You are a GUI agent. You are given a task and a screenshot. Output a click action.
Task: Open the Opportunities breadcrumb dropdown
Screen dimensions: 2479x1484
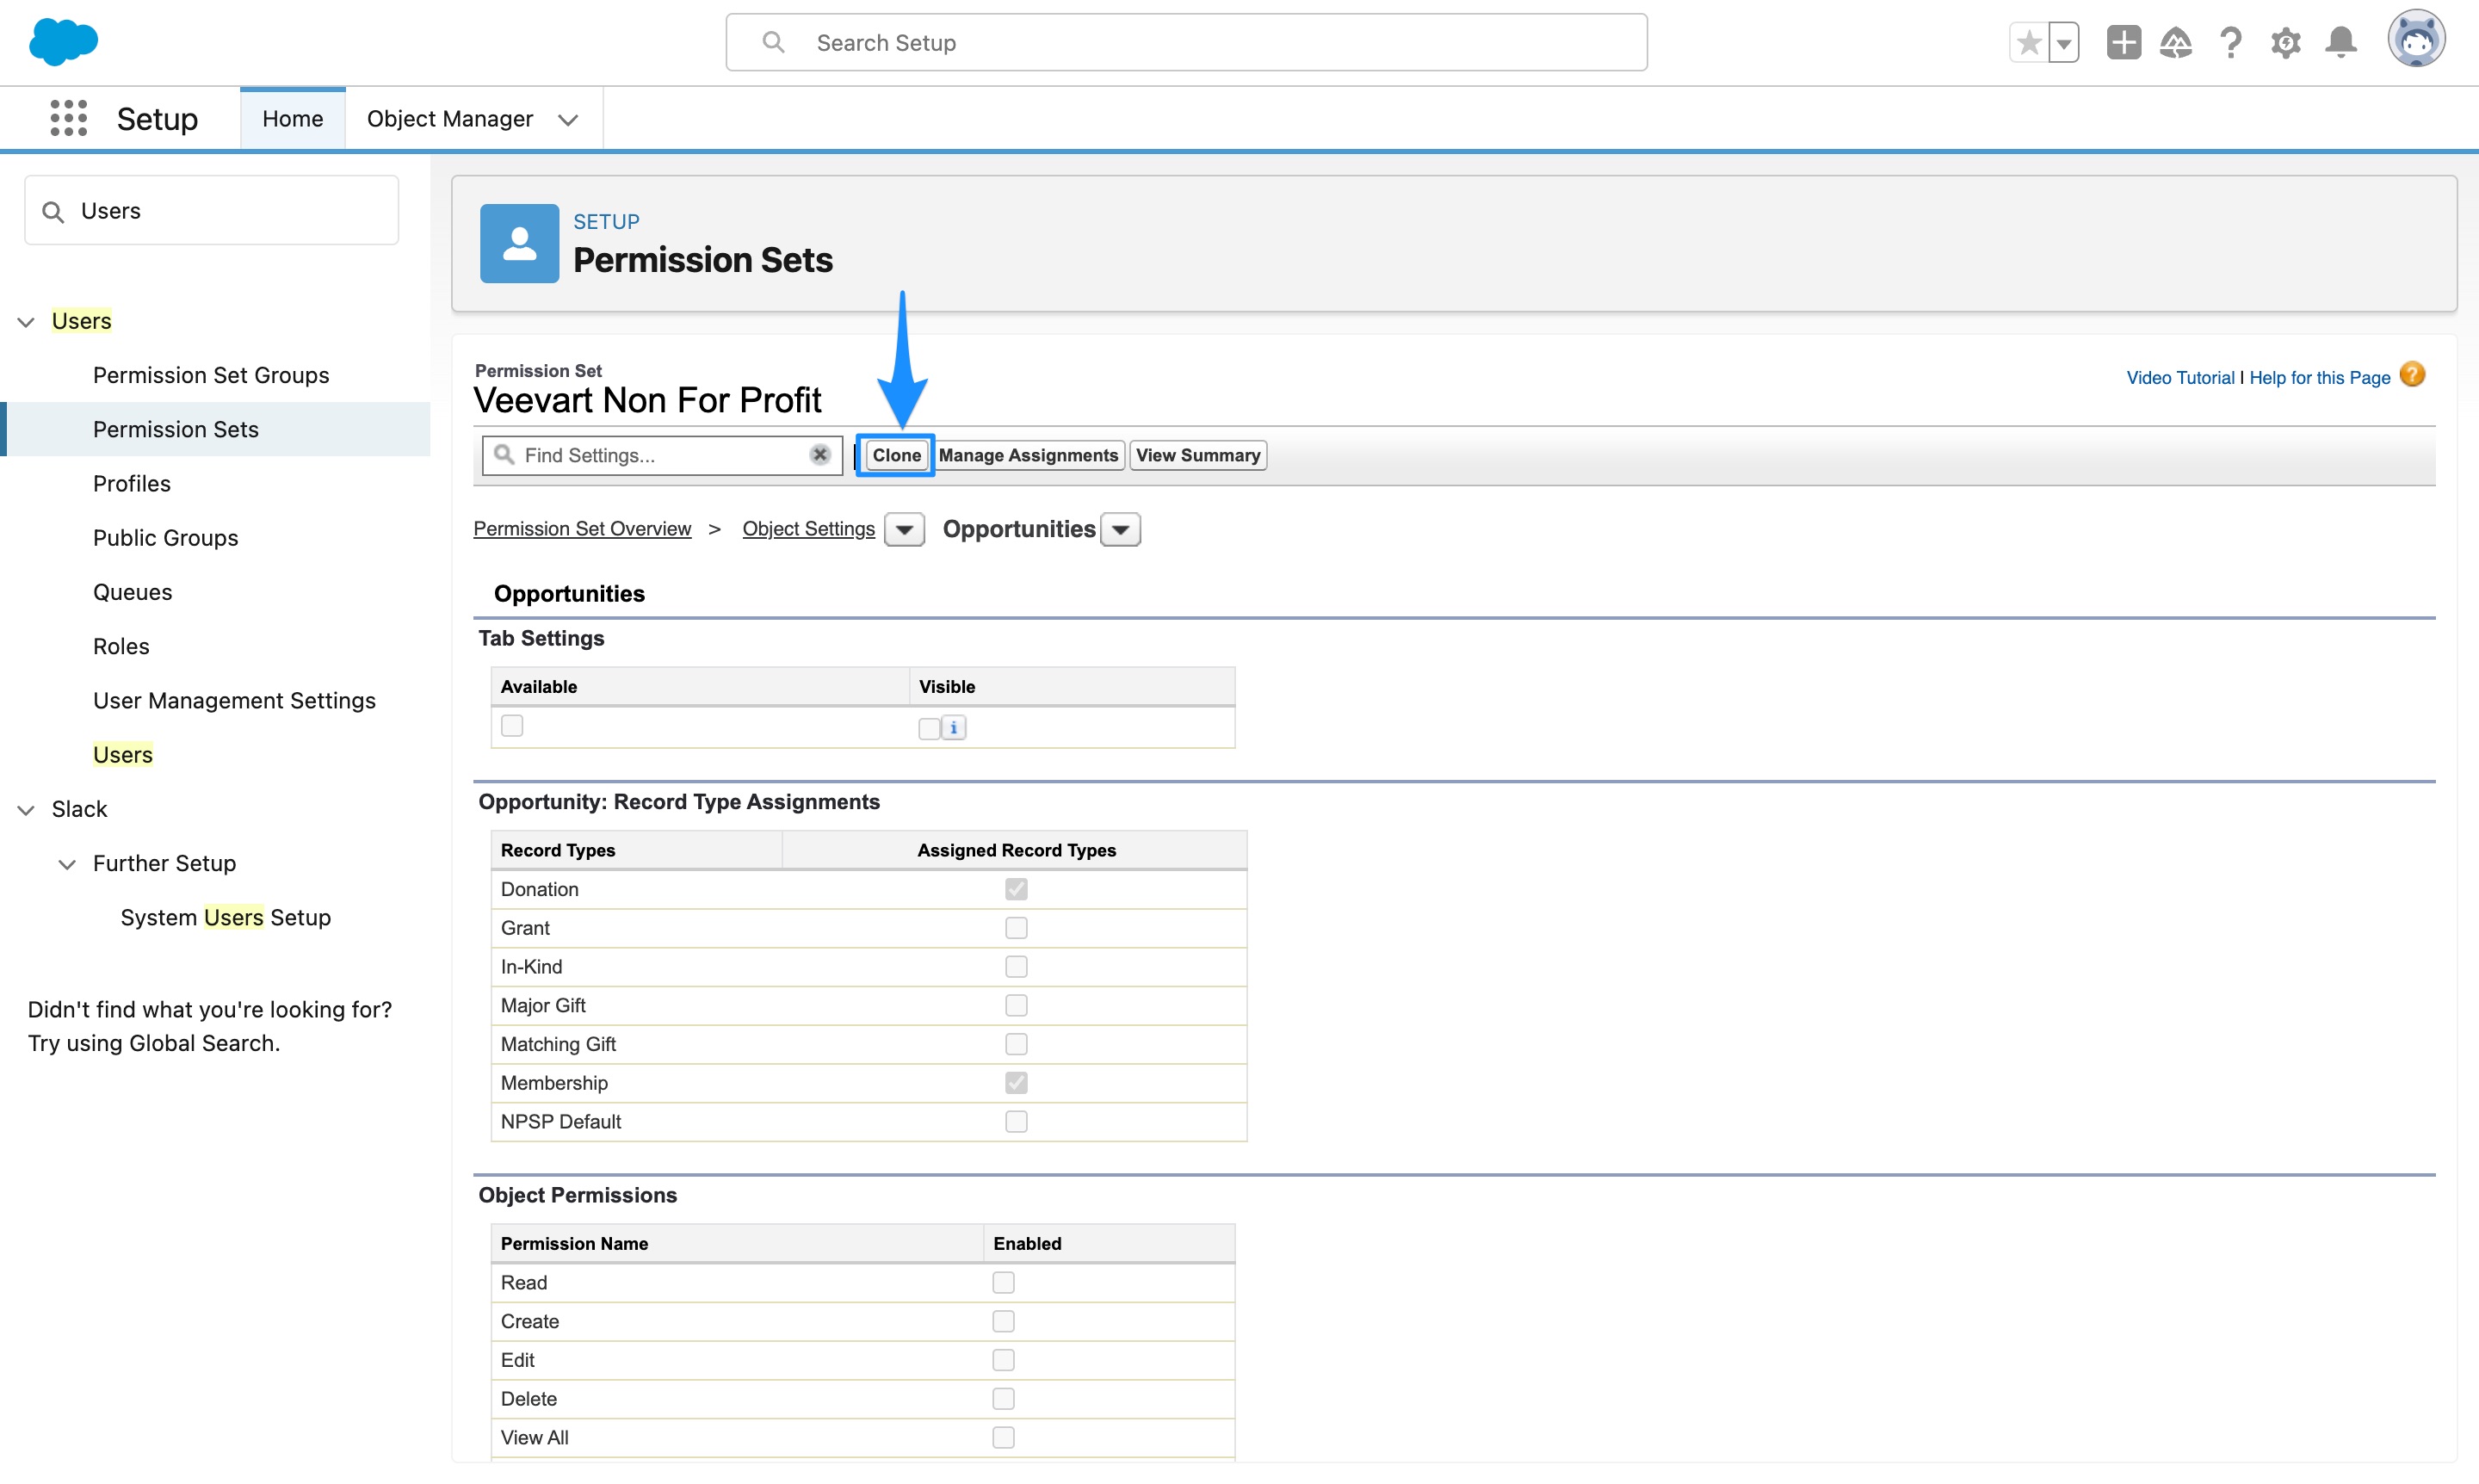(x=1120, y=529)
